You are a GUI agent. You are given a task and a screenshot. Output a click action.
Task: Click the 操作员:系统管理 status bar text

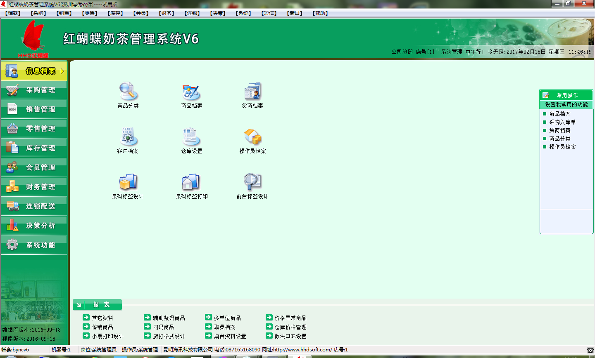pos(140,350)
